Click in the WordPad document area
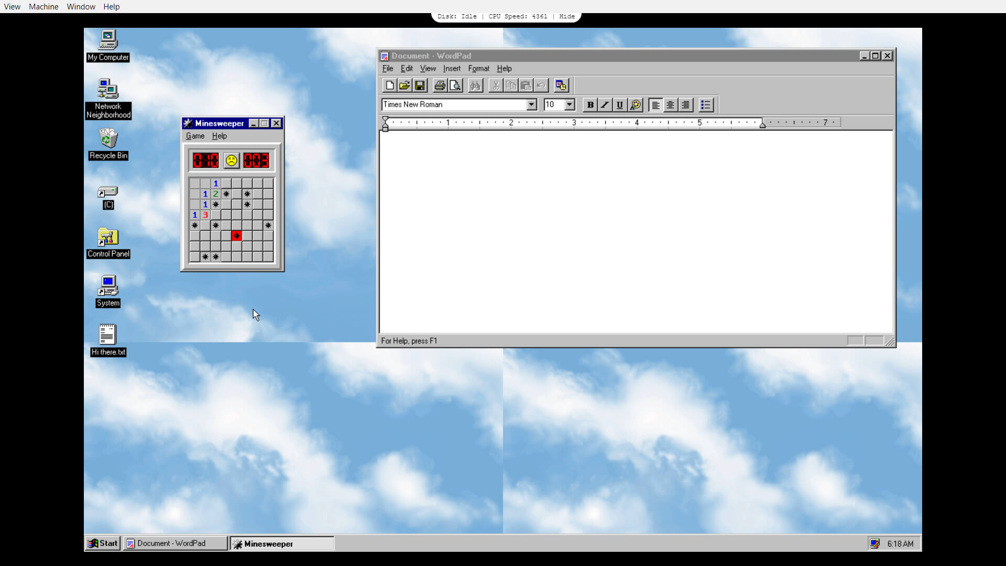Viewport: 1006px width, 566px height. pyautogui.click(x=636, y=232)
